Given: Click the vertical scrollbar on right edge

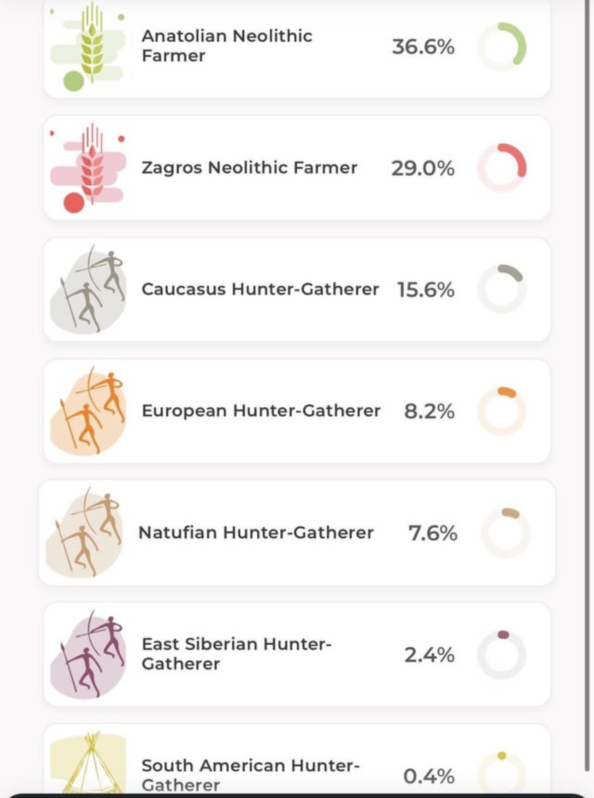Looking at the screenshot, I should click(587, 383).
